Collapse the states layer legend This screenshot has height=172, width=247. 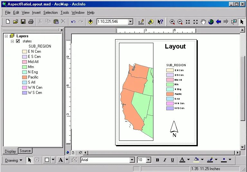pyautogui.click(x=12, y=41)
